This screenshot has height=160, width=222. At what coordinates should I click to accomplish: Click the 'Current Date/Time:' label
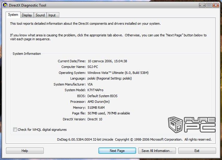click(x=72, y=61)
